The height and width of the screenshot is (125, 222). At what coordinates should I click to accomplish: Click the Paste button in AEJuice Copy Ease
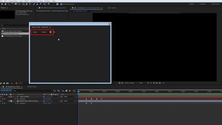44,32
